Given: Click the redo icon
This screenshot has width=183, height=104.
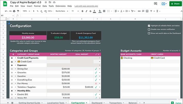Looking at the screenshot, I should 10,11.
